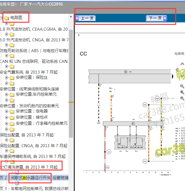Click the left chevron icon beside diagram
This screenshot has width=185, height=191.
pos(177,70)
